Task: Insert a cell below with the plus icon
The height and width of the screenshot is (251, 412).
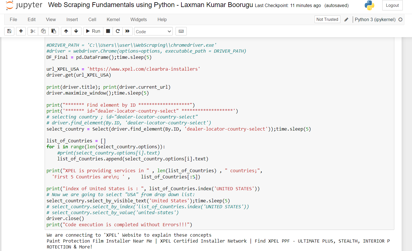Action: [21, 31]
